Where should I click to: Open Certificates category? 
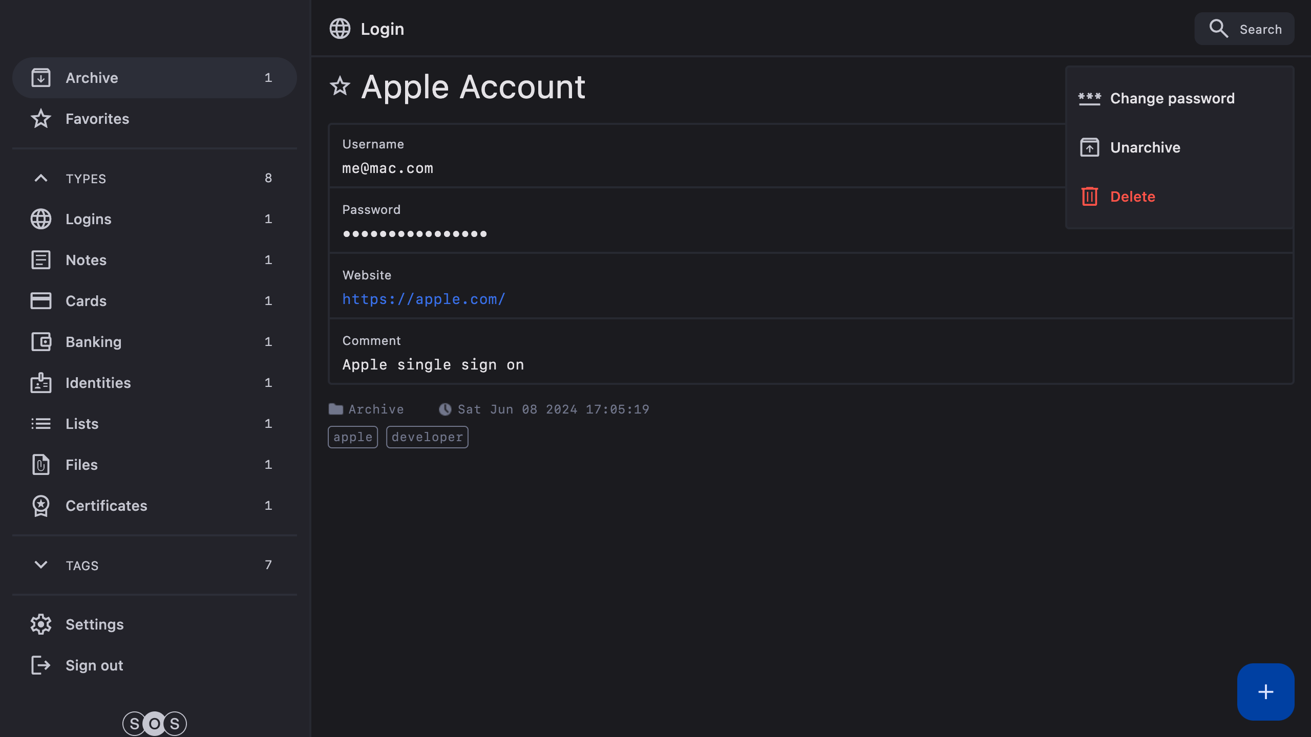[x=106, y=506]
